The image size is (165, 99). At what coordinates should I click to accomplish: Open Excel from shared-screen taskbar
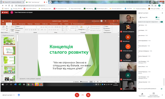click(x=20, y=84)
